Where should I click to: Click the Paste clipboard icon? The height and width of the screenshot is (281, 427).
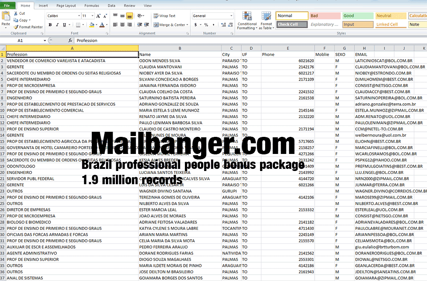tap(6, 17)
